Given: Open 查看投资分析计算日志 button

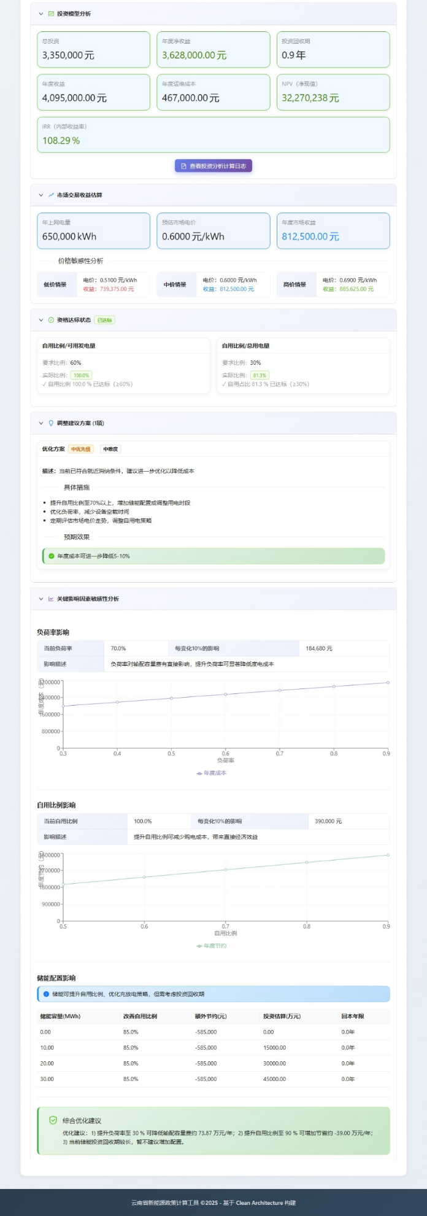Looking at the screenshot, I should click(213, 166).
